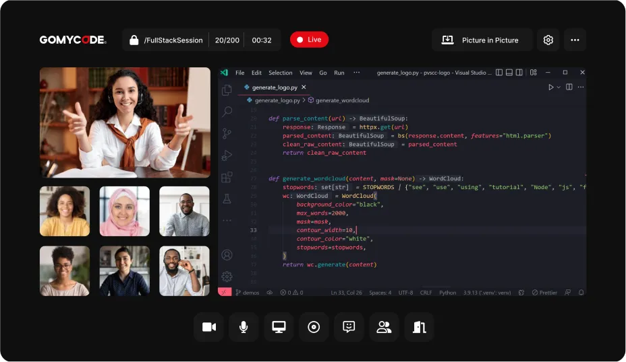Toggle session recording with the circle button
626x362 pixels.
[314, 328]
